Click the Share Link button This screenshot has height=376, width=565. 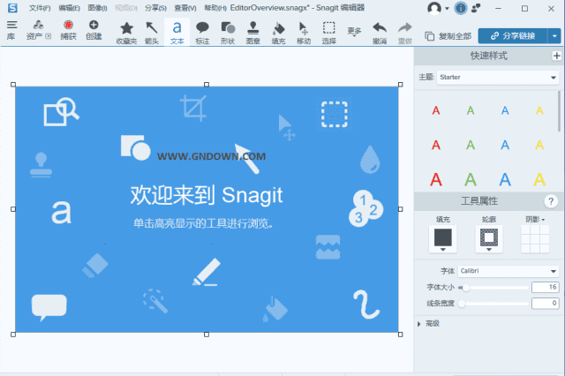513,36
